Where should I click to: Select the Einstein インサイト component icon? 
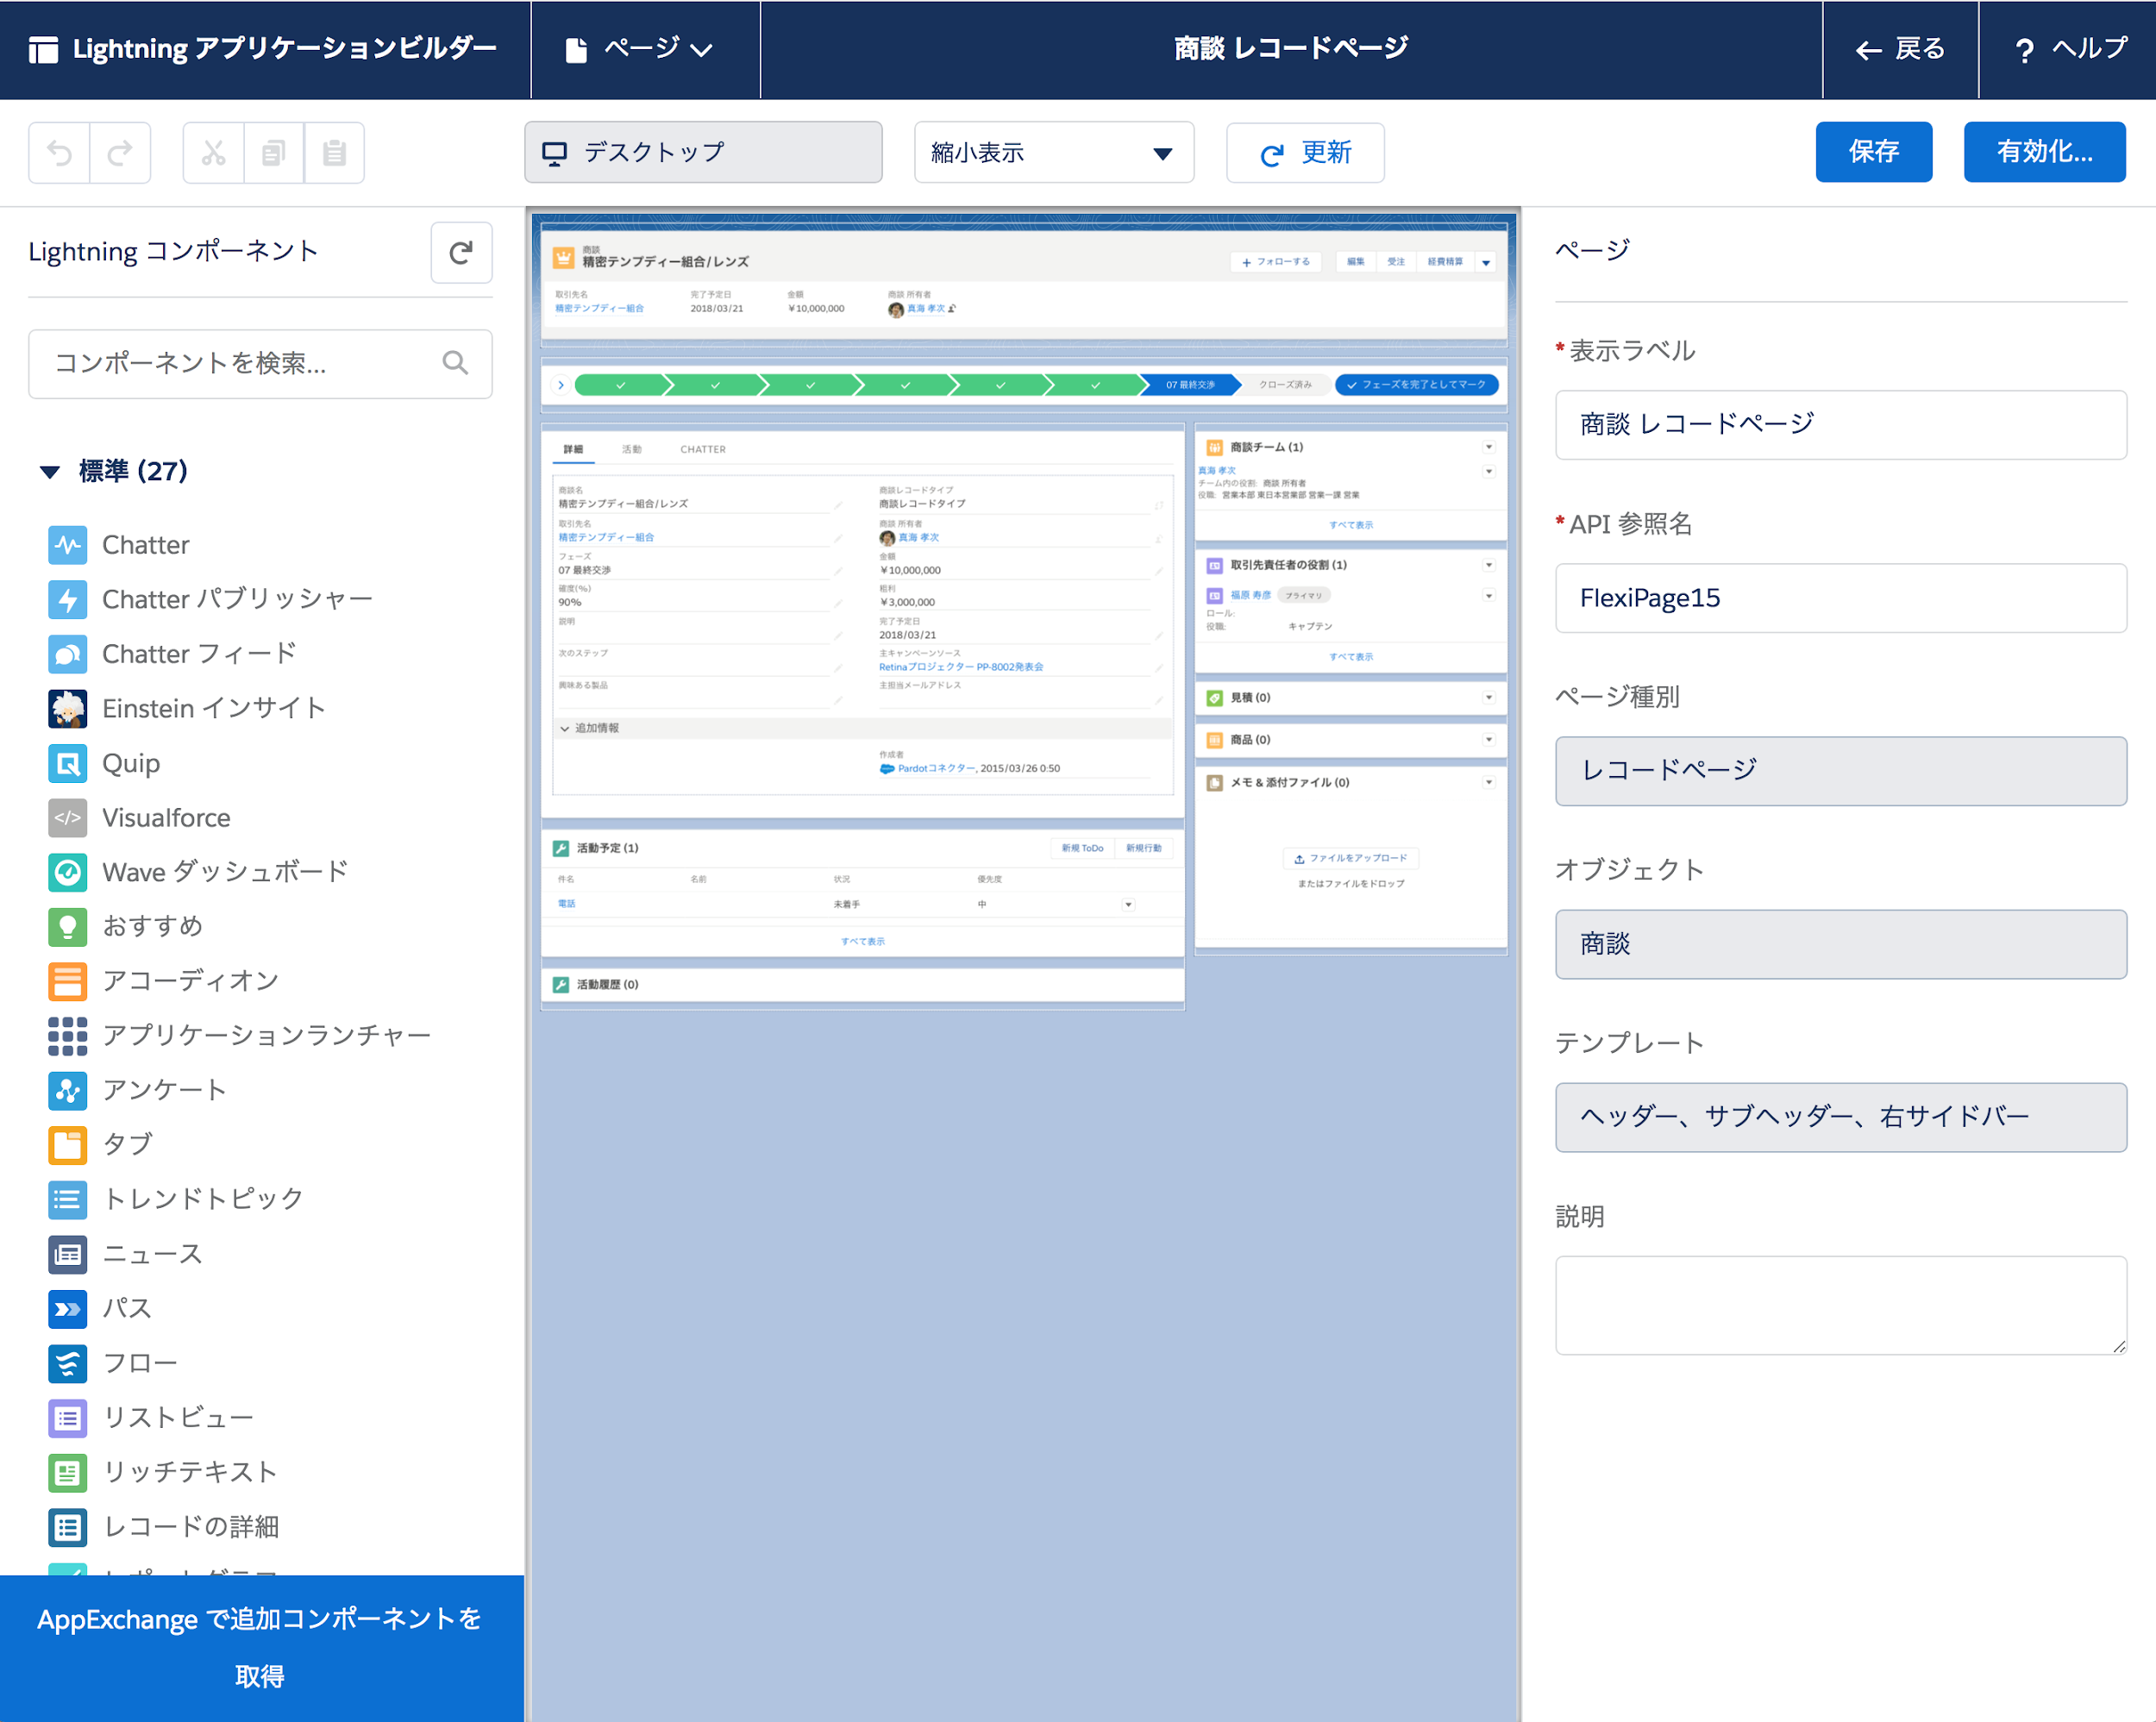coord(67,708)
